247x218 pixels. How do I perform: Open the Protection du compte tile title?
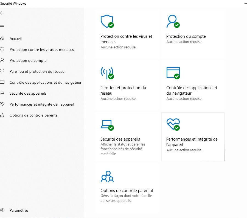[186, 36]
